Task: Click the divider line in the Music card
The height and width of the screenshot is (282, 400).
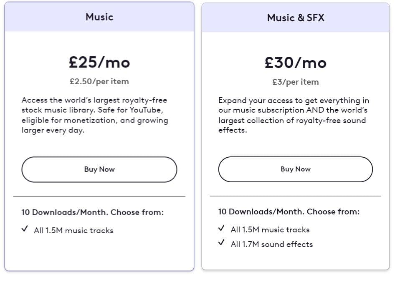Action: pos(99,196)
